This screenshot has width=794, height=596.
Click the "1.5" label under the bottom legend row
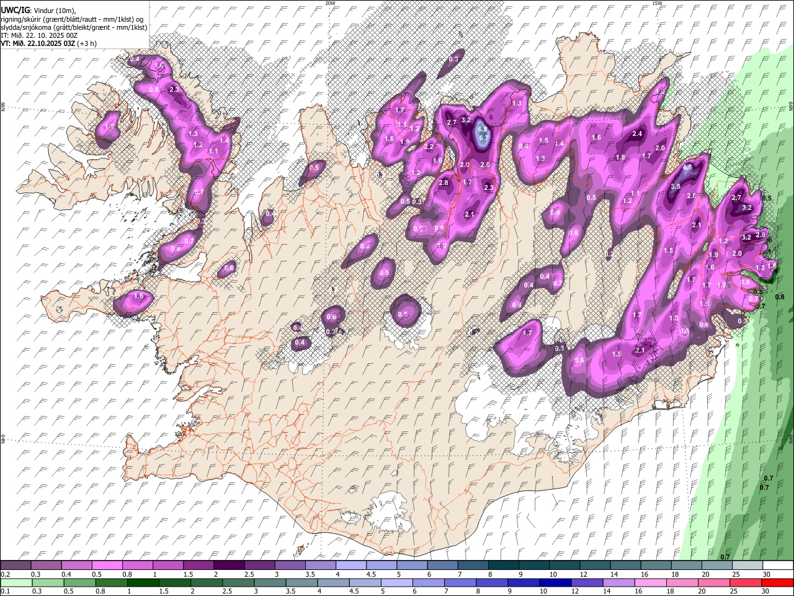coord(163,592)
